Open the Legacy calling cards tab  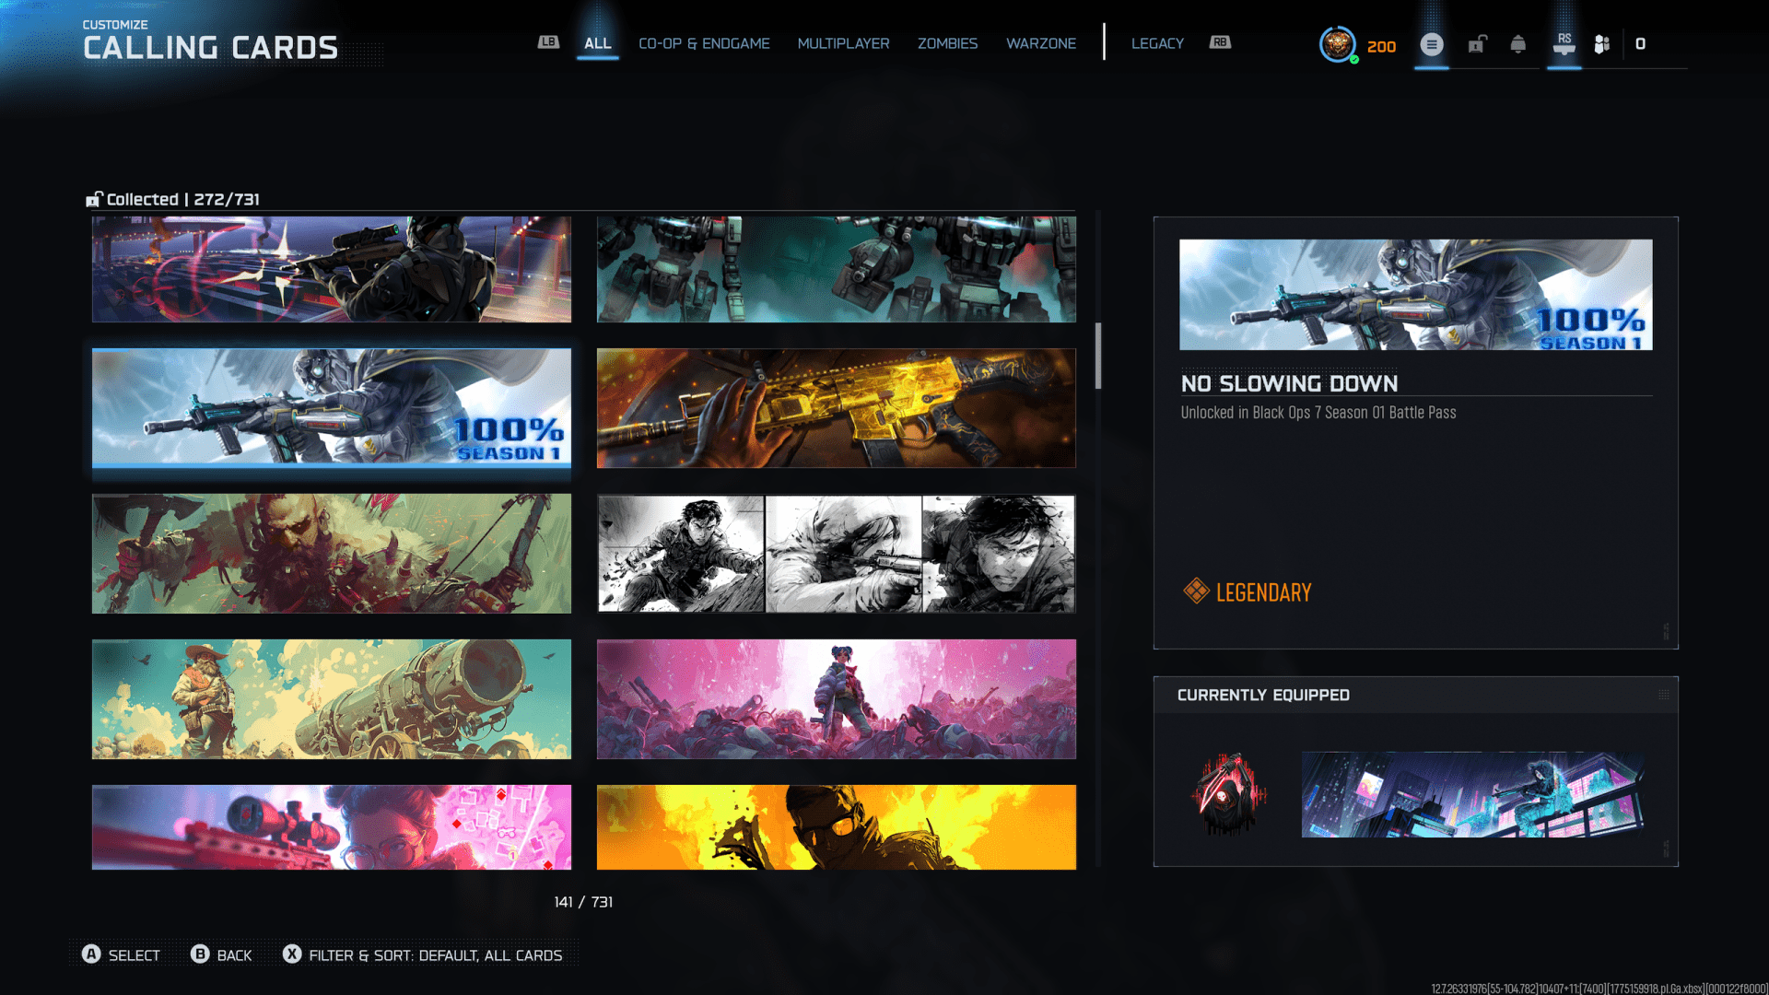pos(1157,43)
